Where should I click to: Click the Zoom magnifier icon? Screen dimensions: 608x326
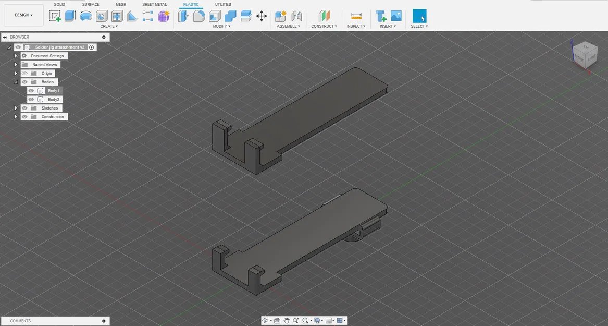(296, 321)
